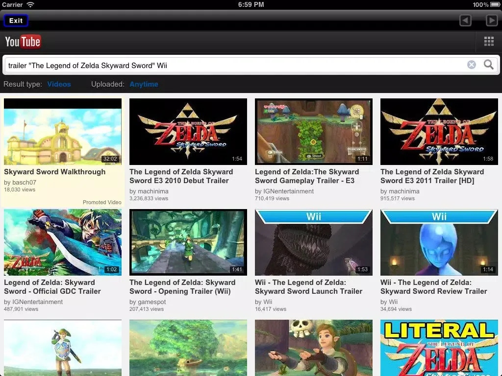The image size is (502, 376).
Task: Click the 34,694 views text
Action: [x=396, y=309]
